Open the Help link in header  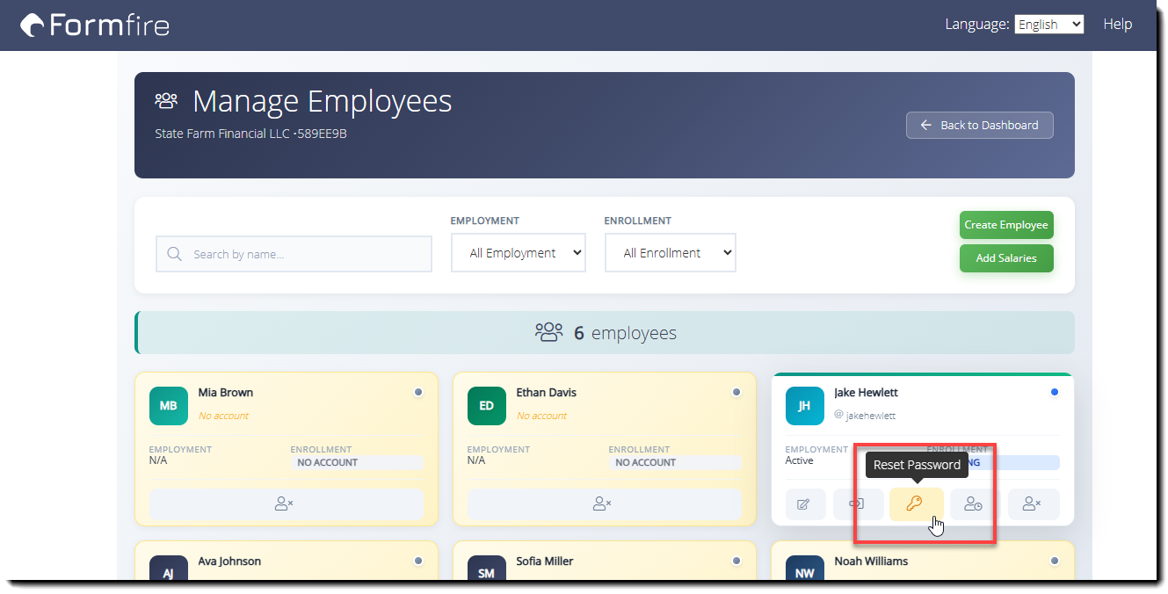1118,25
